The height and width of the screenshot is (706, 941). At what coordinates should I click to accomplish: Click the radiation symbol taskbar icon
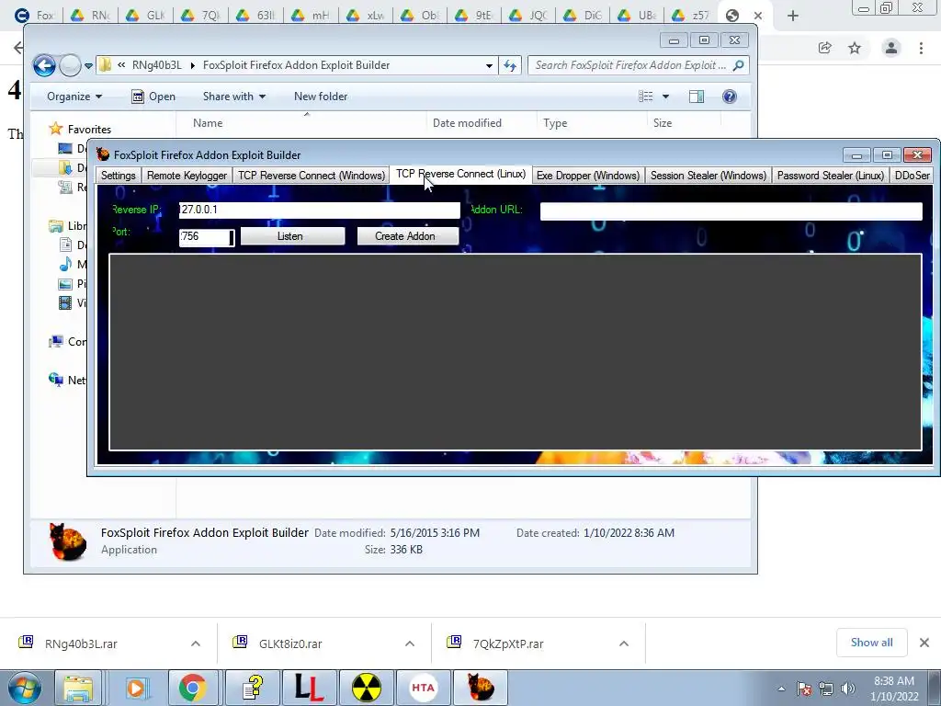(x=366, y=688)
